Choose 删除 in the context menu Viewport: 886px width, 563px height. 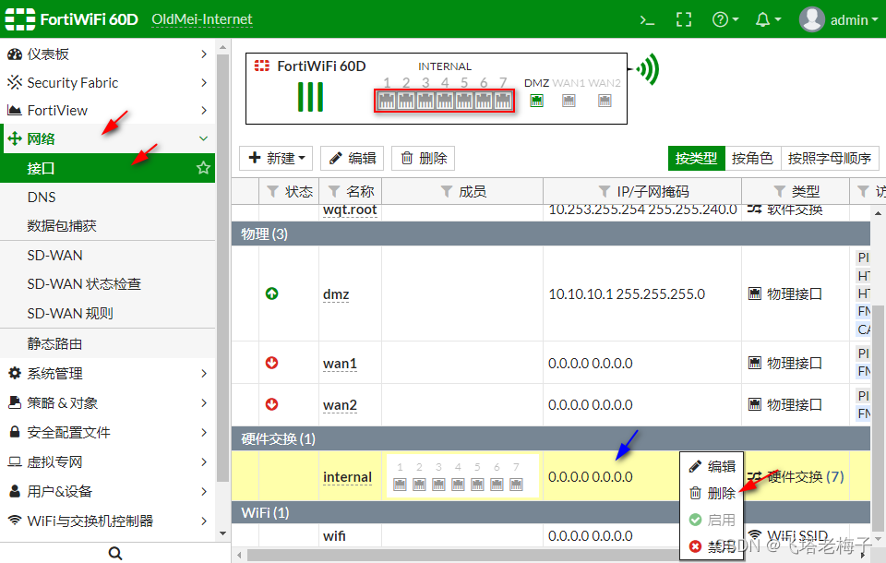[x=712, y=494]
